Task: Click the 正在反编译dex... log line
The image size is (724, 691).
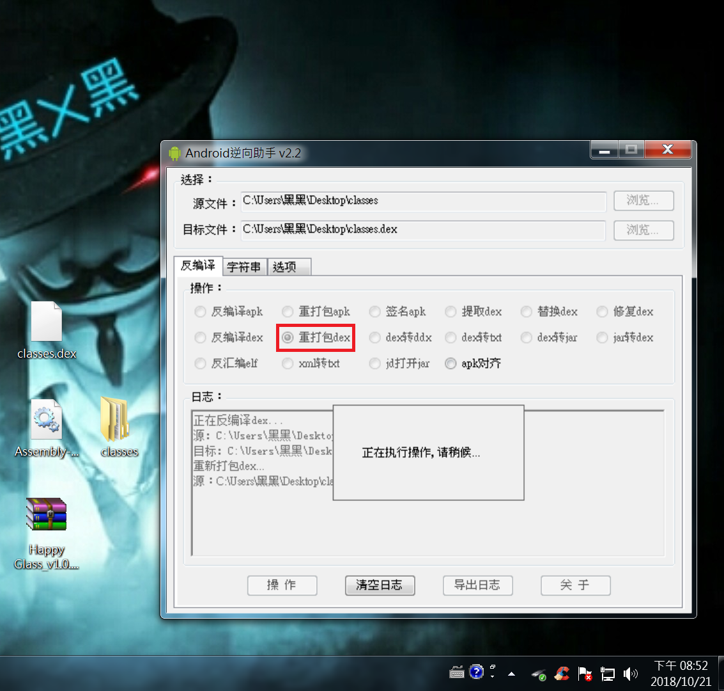Action: [x=238, y=420]
